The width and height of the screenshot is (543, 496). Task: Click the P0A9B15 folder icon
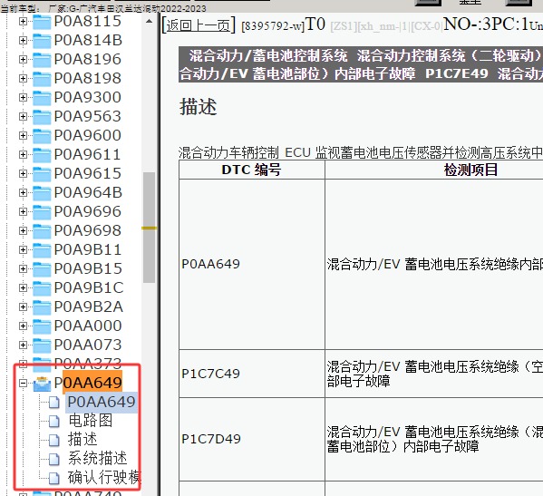click(x=42, y=269)
